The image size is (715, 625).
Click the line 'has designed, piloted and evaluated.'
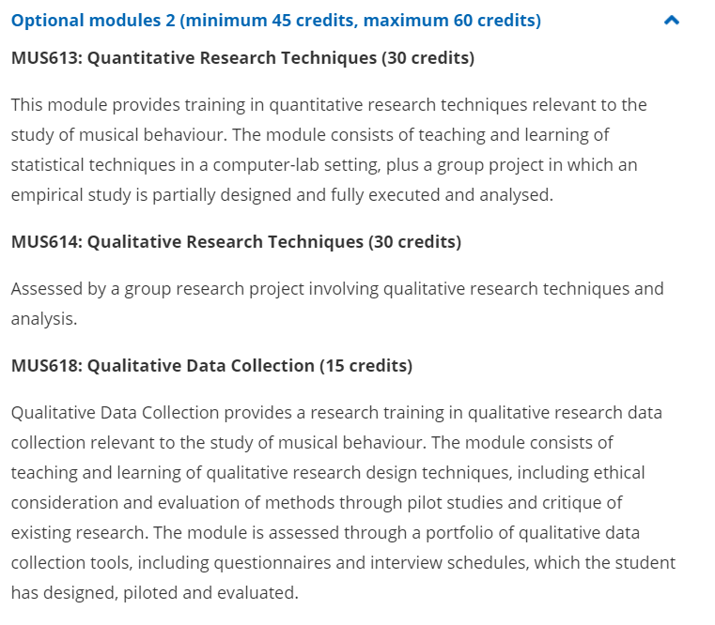154,593
